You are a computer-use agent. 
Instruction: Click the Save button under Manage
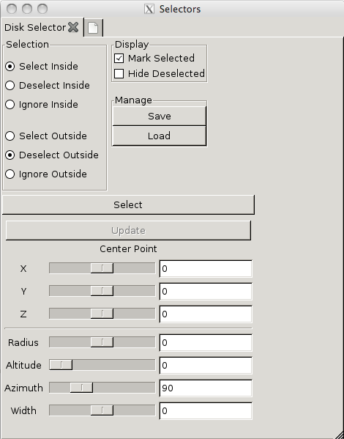(159, 117)
